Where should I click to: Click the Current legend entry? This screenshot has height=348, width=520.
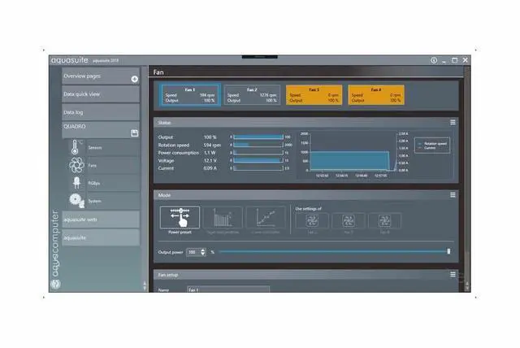(x=427, y=148)
